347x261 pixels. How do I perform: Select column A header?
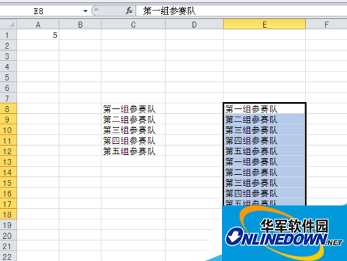[x=38, y=24]
